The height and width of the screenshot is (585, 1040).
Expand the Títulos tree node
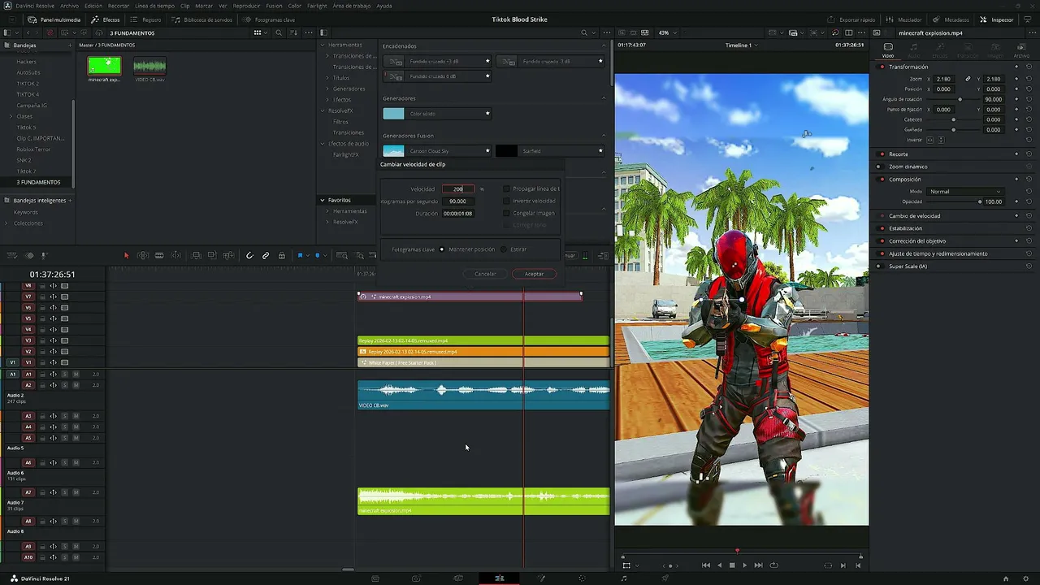coord(327,78)
